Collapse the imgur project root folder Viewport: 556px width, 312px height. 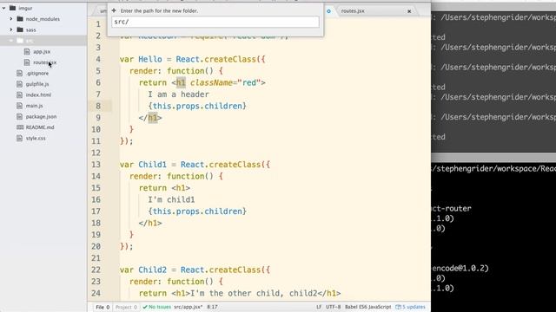tap(3, 8)
